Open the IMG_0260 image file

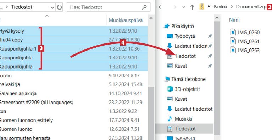point(245,32)
